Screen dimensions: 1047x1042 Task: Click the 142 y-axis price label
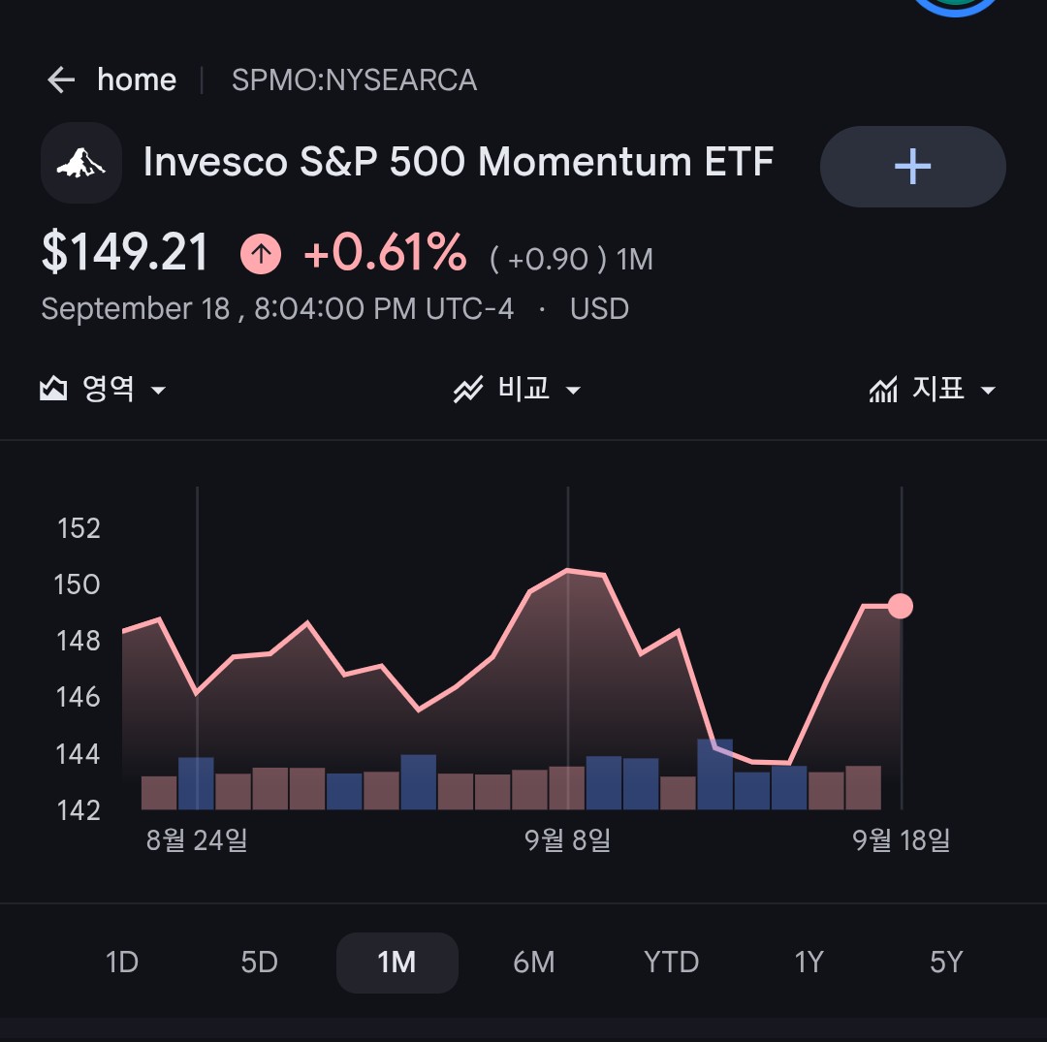[x=79, y=810]
